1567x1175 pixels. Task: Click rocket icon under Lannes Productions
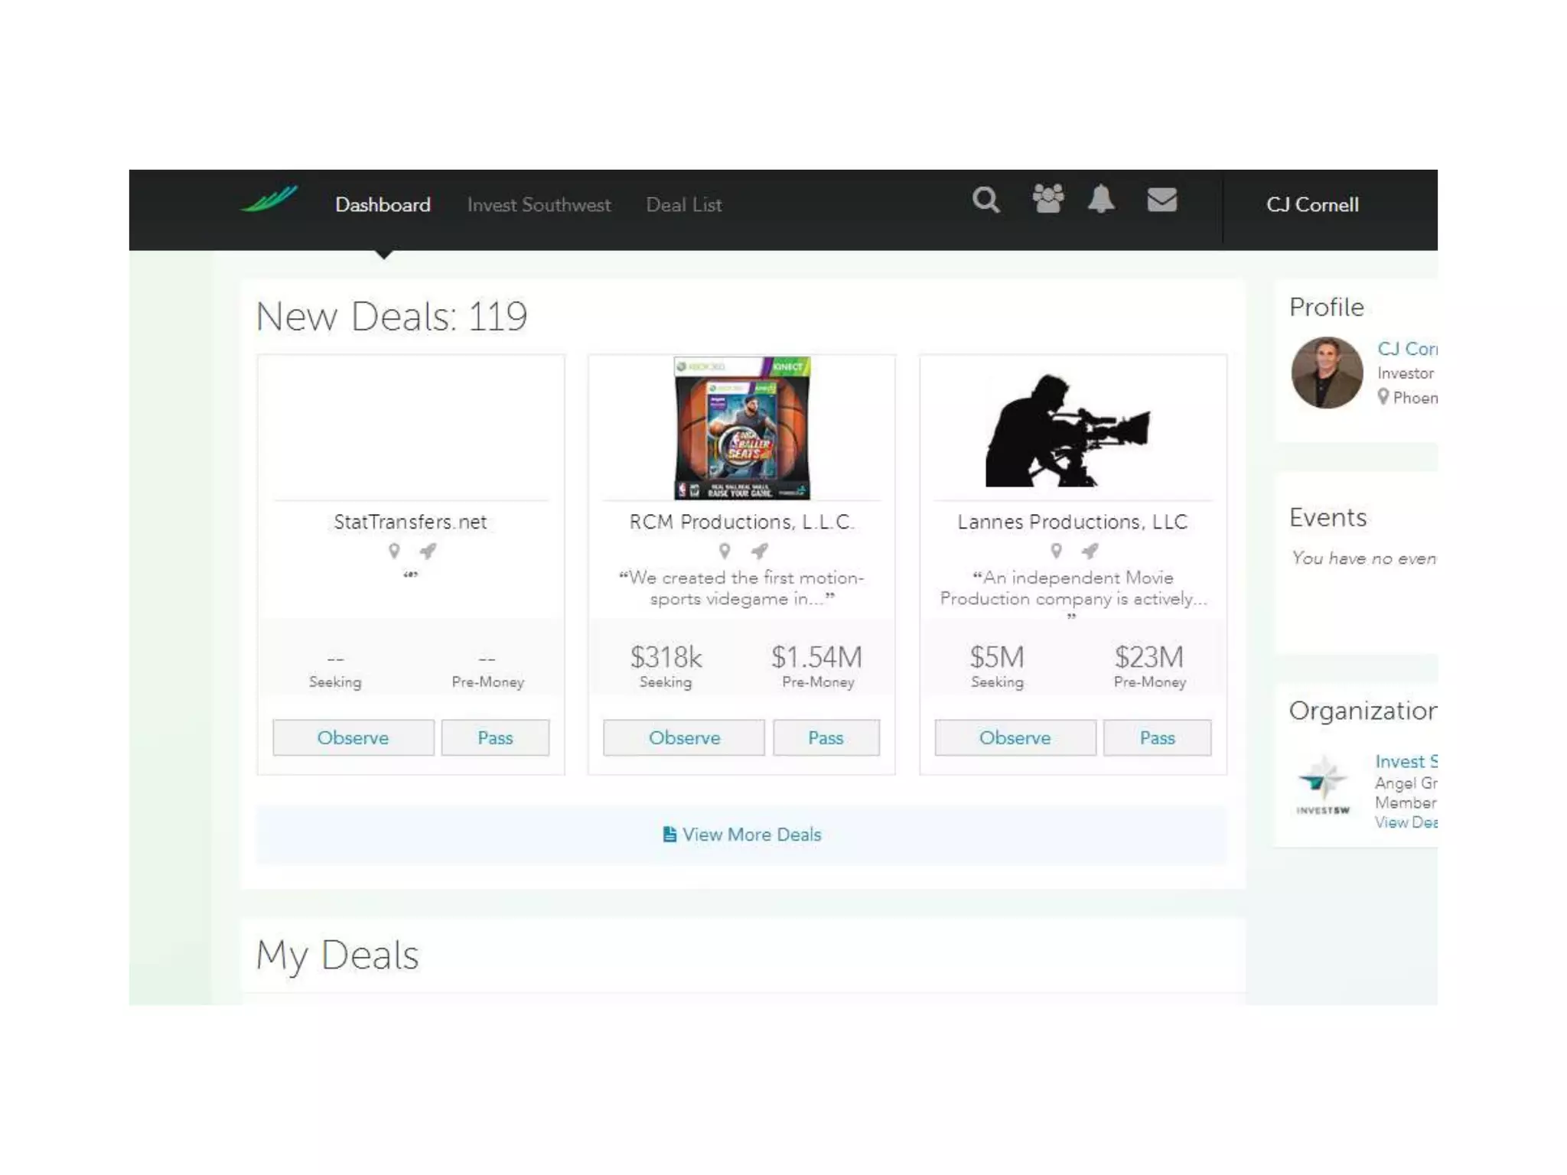coord(1090,551)
